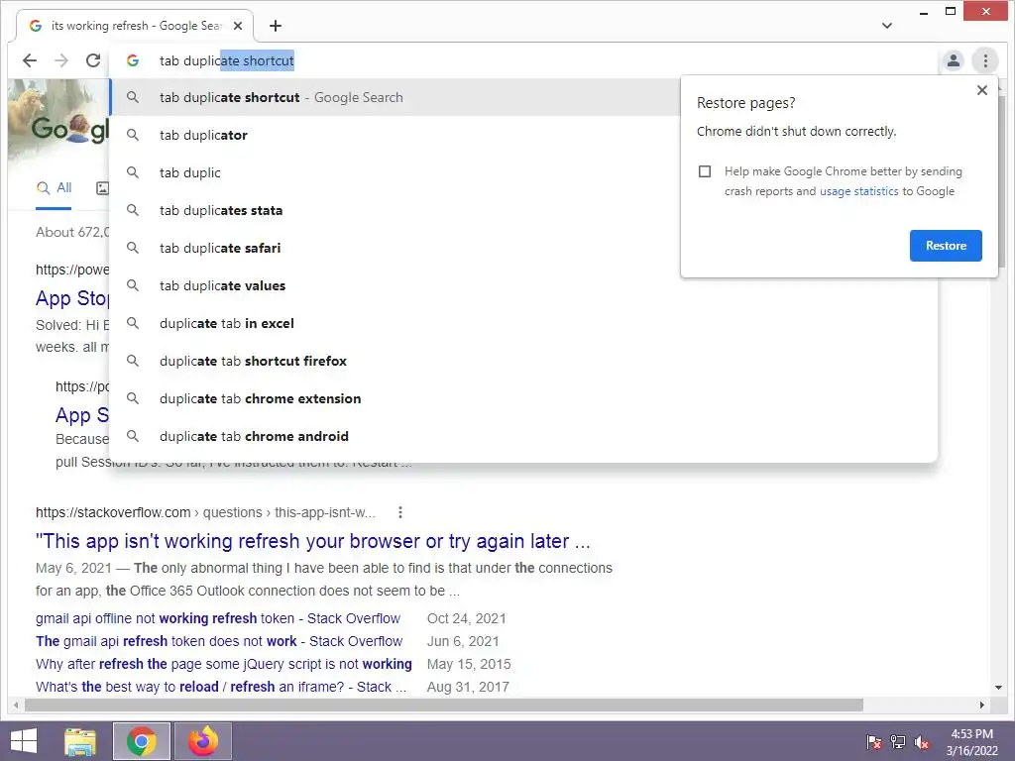This screenshot has height=761, width=1015.
Task: Open File Explorer from the taskbar
Action: [x=80, y=741]
